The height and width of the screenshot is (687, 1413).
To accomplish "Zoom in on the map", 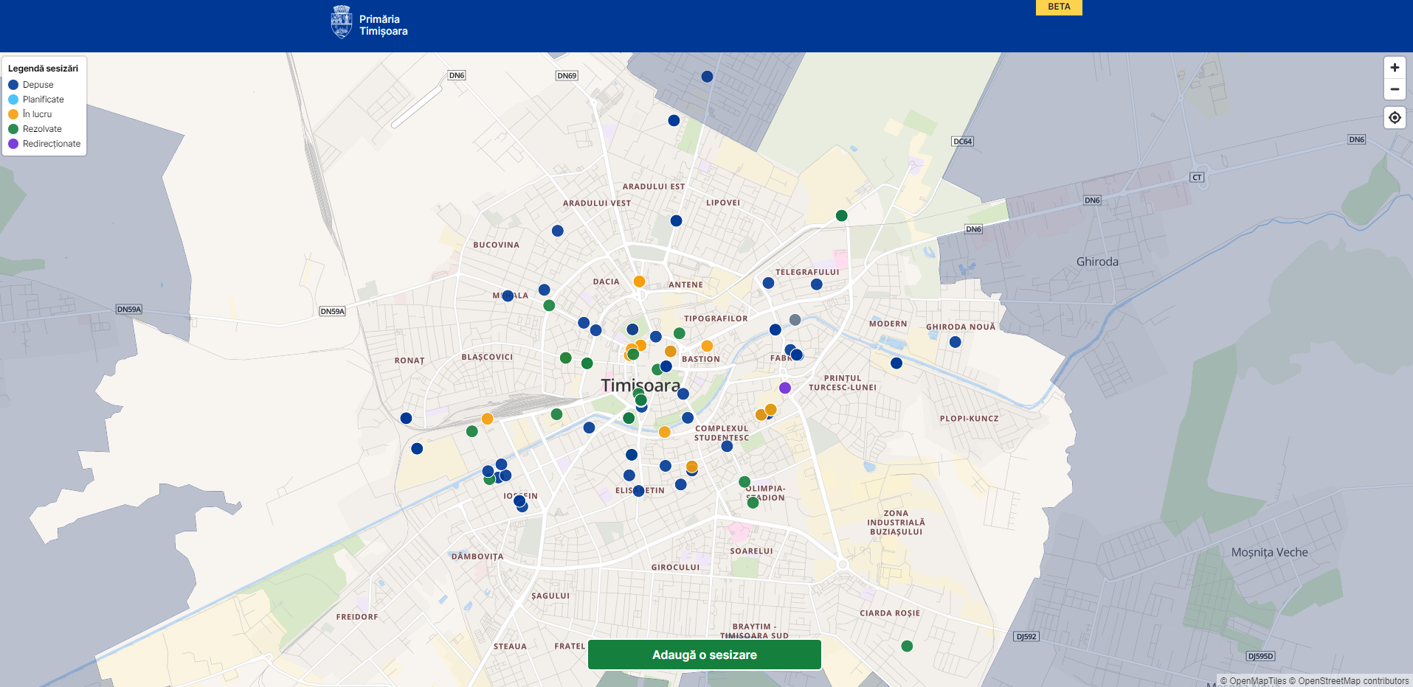I will point(1394,68).
